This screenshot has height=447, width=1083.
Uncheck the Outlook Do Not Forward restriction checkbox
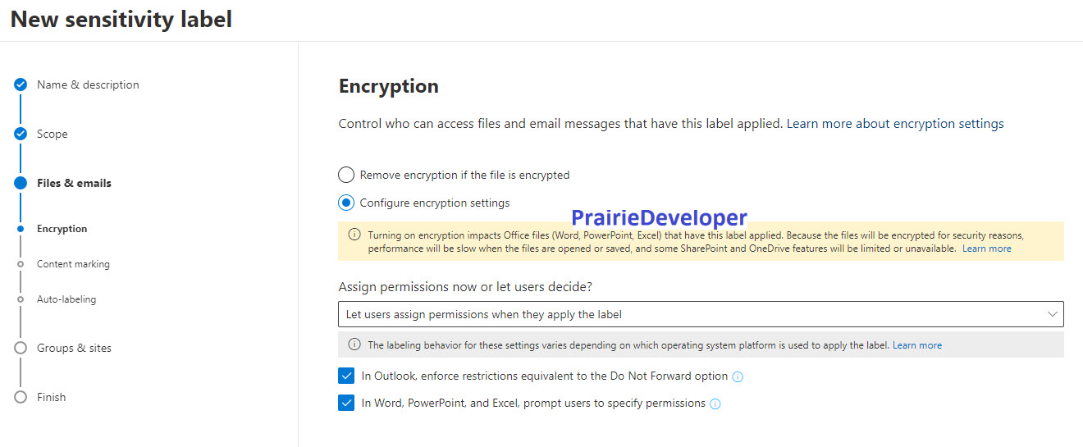[346, 376]
